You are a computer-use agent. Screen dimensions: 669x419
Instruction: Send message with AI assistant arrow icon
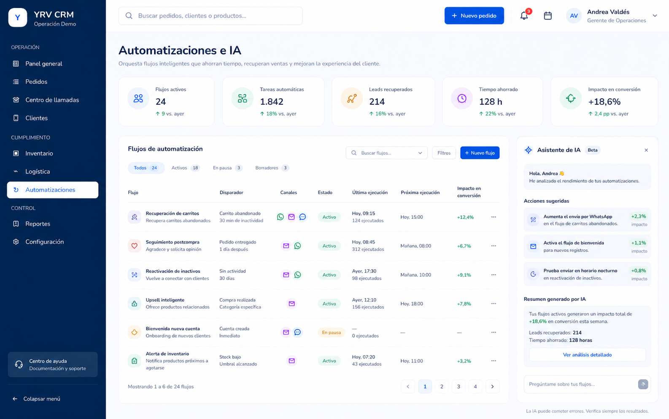643,384
